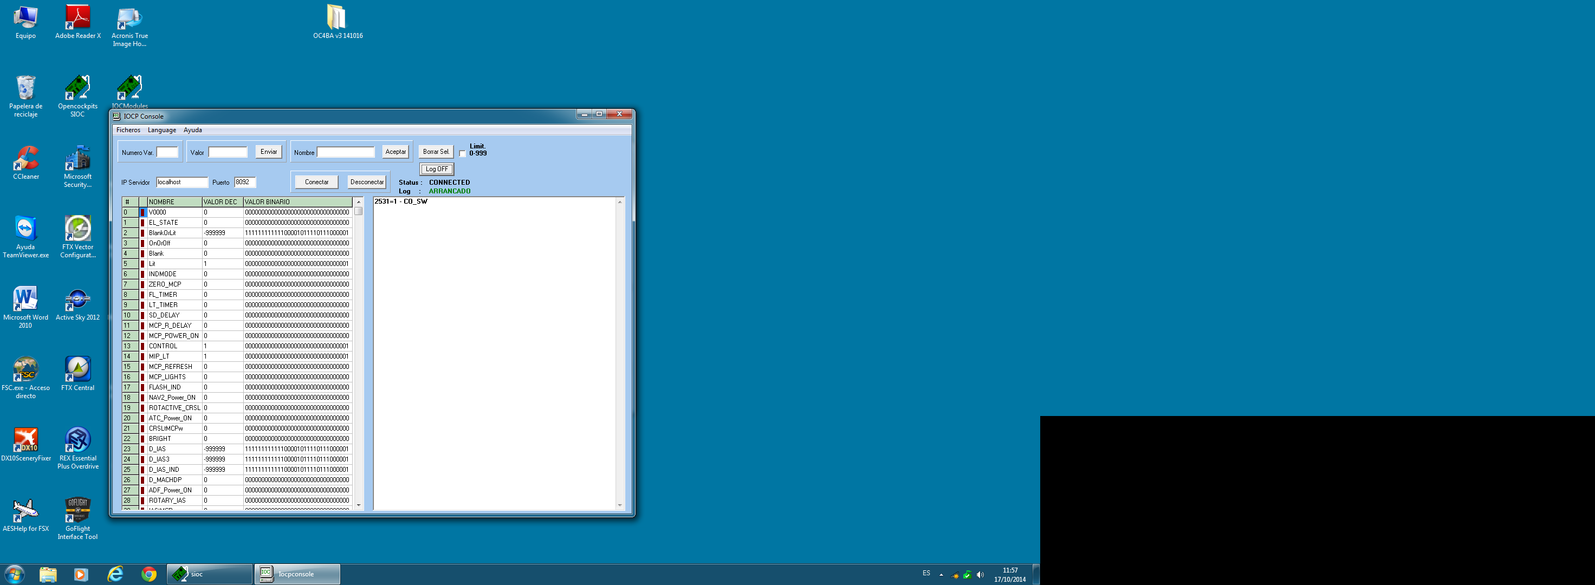The height and width of the screenshot is (585, 1595).
Task: Open the OC4BA v3 141016 folder
Action: (337, 18)
